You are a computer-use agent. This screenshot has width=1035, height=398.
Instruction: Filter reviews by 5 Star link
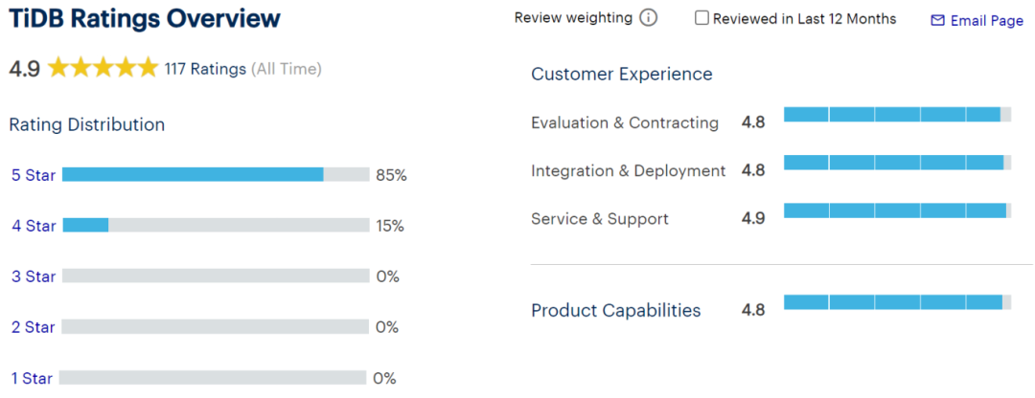coord(34,175)
